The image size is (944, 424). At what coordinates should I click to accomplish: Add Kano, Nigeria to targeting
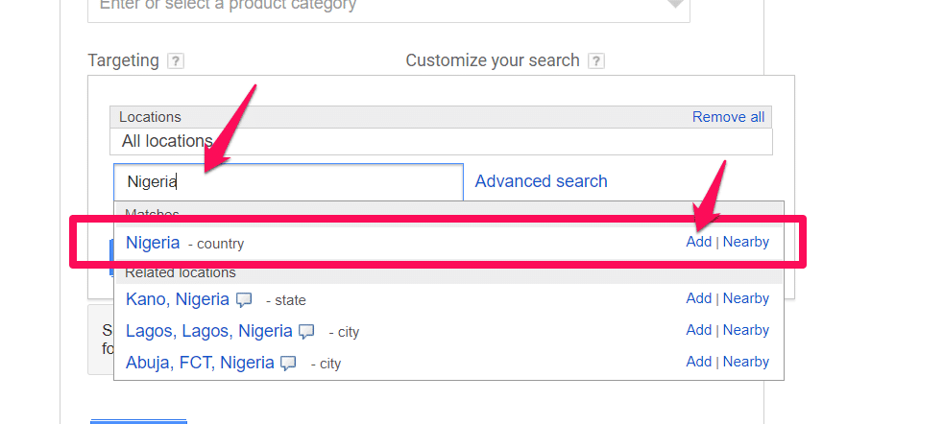[x=699, y=298]
